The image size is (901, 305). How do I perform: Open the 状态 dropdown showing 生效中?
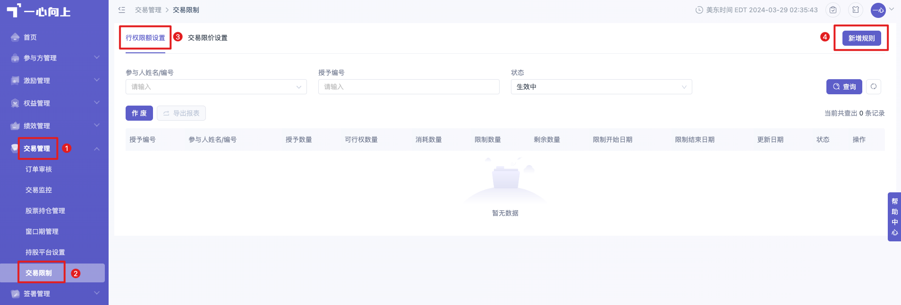602,87
